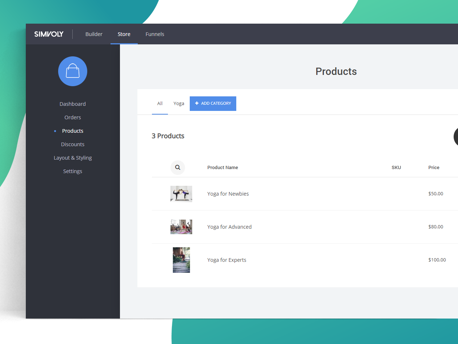Screen dimensions: 458x344
Task: Click the $100.00 price cell
Action: [x=437, y=260]
